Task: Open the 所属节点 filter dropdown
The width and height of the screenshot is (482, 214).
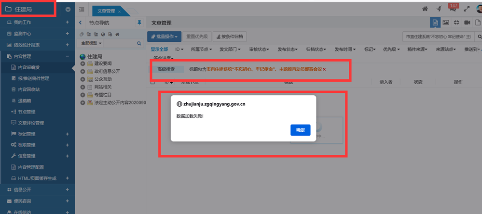Action: tap(201, 49)
